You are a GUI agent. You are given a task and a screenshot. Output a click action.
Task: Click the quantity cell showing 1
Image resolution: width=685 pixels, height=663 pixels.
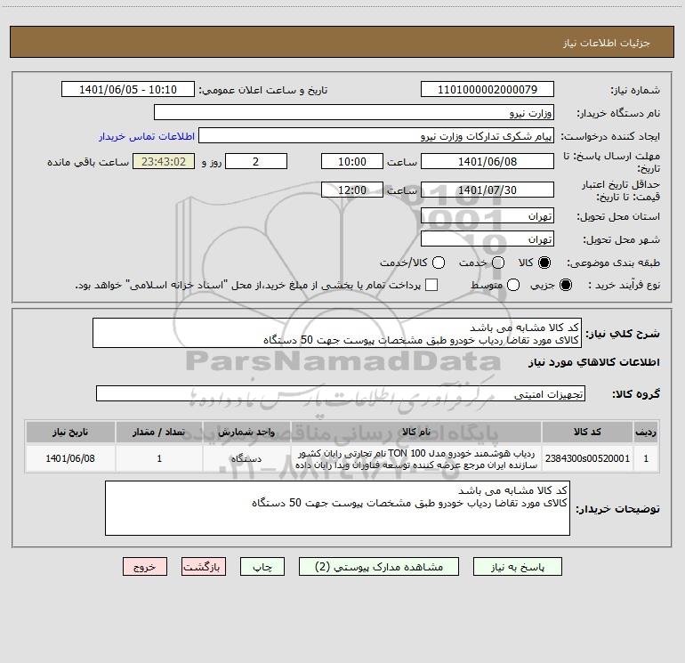point(159,458)
